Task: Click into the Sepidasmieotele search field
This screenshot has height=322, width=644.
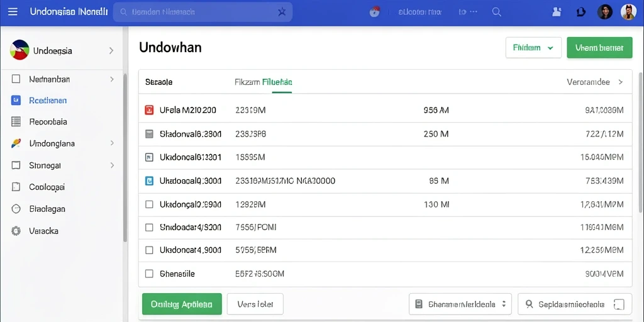Action: [575, 304]
